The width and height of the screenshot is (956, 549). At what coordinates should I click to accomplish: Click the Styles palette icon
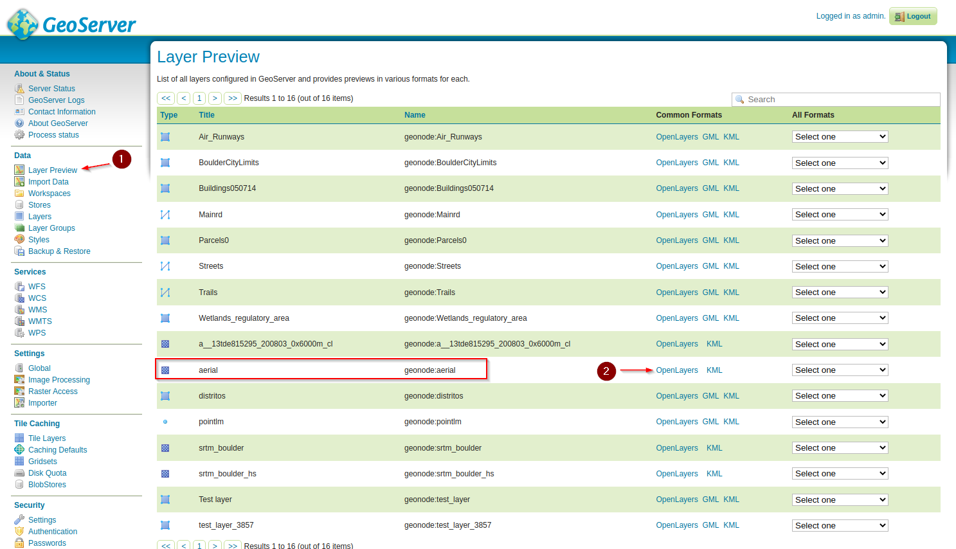tap(19, 240)
